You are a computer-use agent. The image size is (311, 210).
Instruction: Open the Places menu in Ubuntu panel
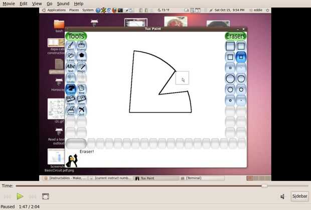(74, 10)
